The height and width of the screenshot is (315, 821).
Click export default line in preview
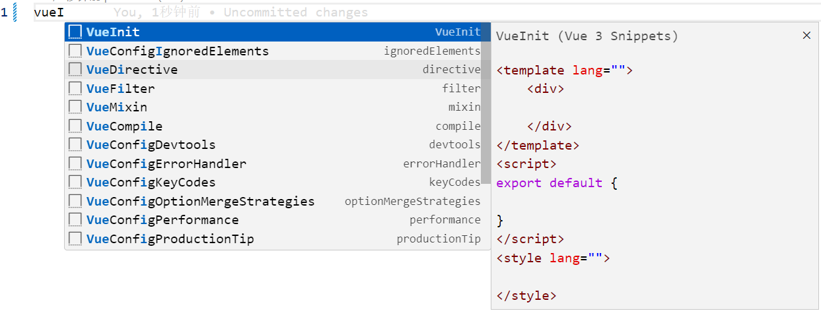point(557,183)
